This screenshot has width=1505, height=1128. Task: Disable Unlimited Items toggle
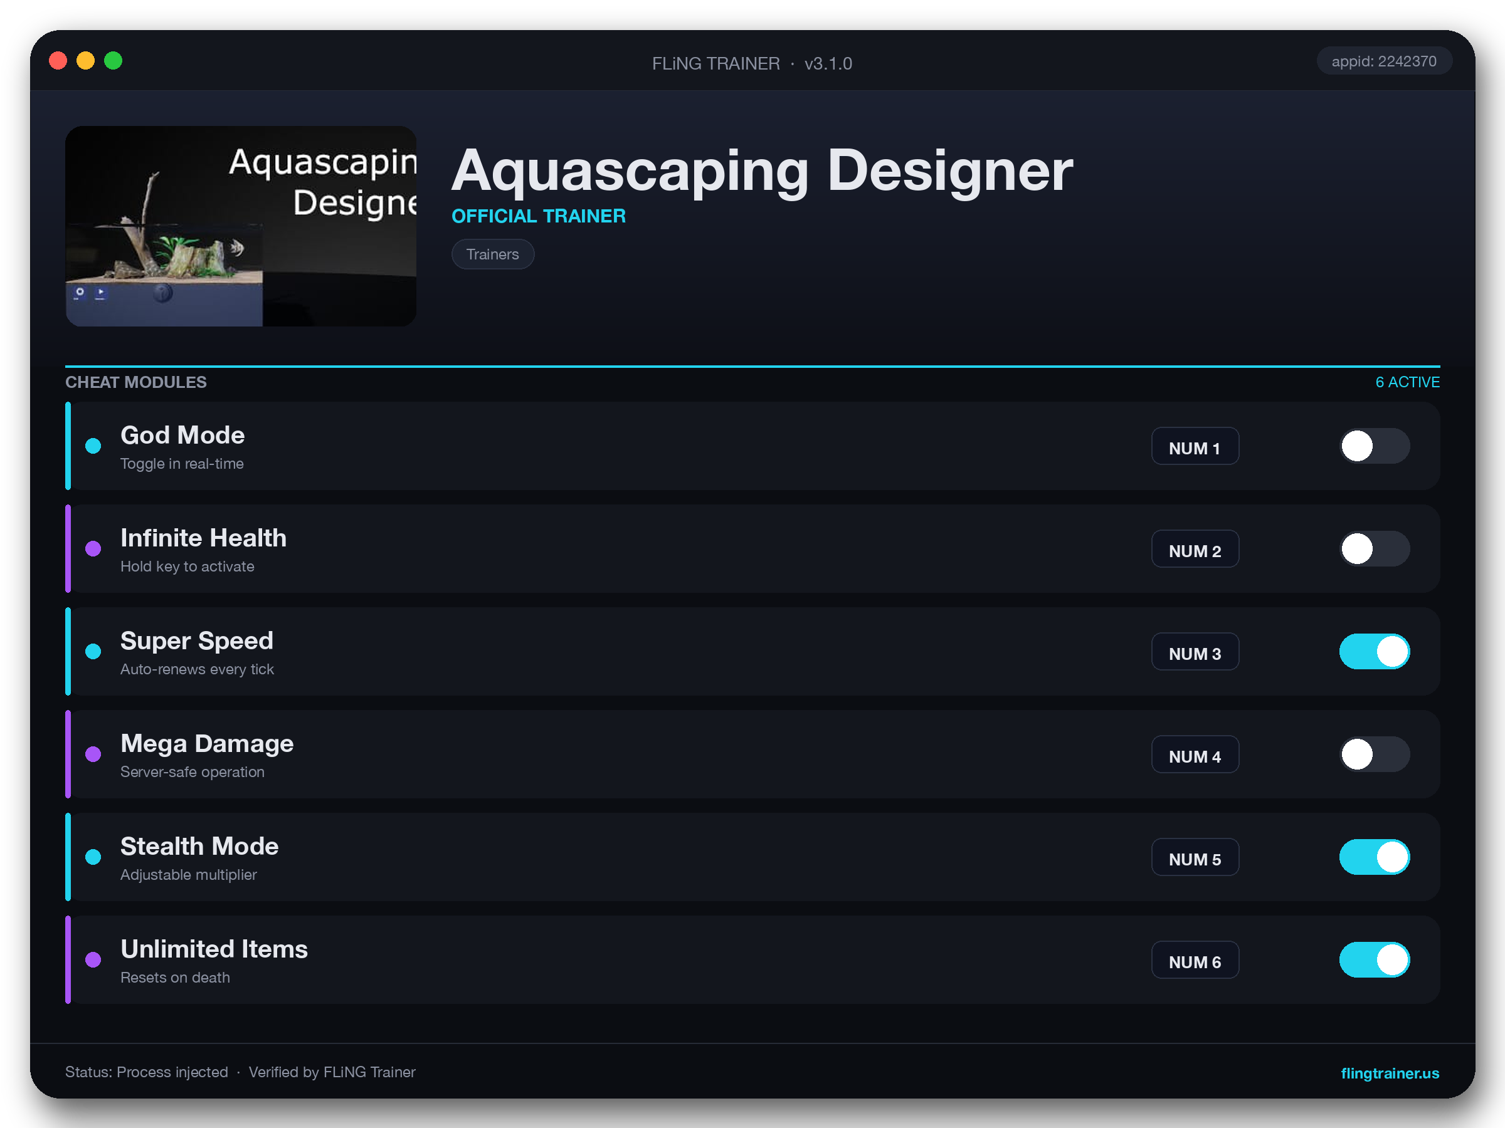click(x=1375, y=959)
